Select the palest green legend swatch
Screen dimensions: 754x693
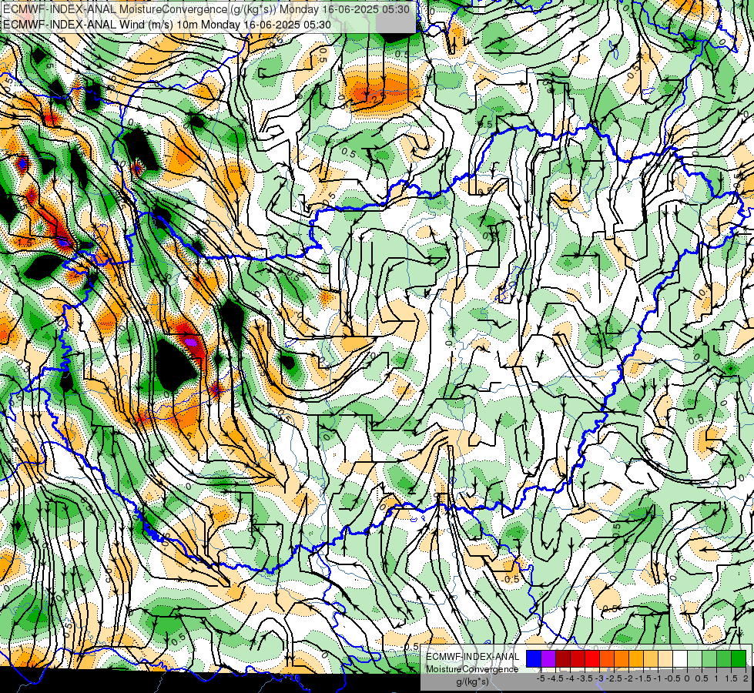pyautogui.click(x=695, y=658)
